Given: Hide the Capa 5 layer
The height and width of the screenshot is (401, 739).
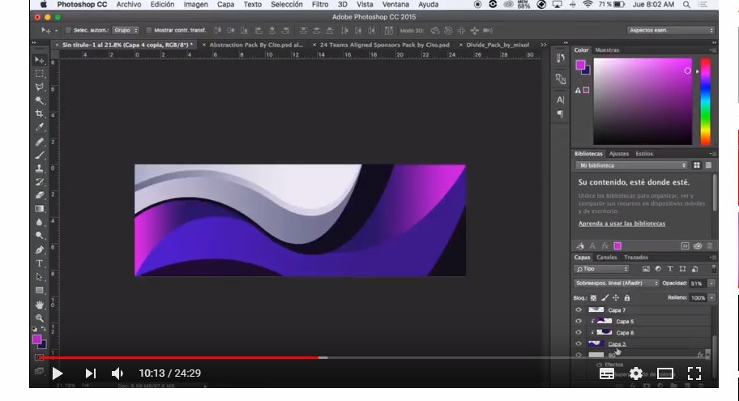Looking at the screenshot, I should (579, 321).
